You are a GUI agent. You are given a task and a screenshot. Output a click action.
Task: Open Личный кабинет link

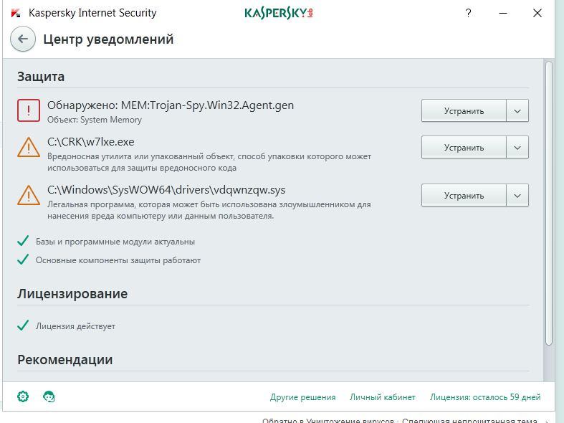[x=383, y=397]
